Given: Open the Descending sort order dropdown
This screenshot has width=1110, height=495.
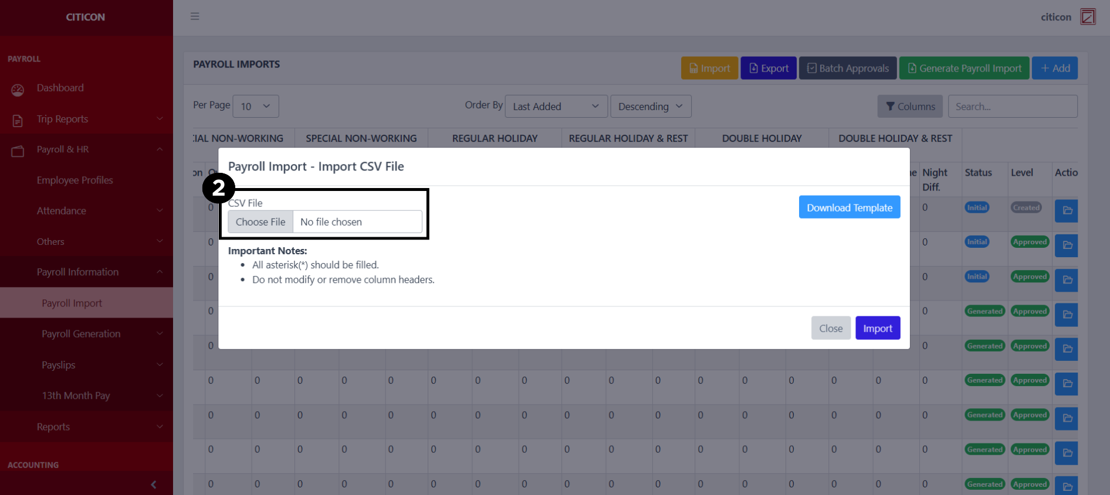Looking at the screenshot, I should [650, 107].
